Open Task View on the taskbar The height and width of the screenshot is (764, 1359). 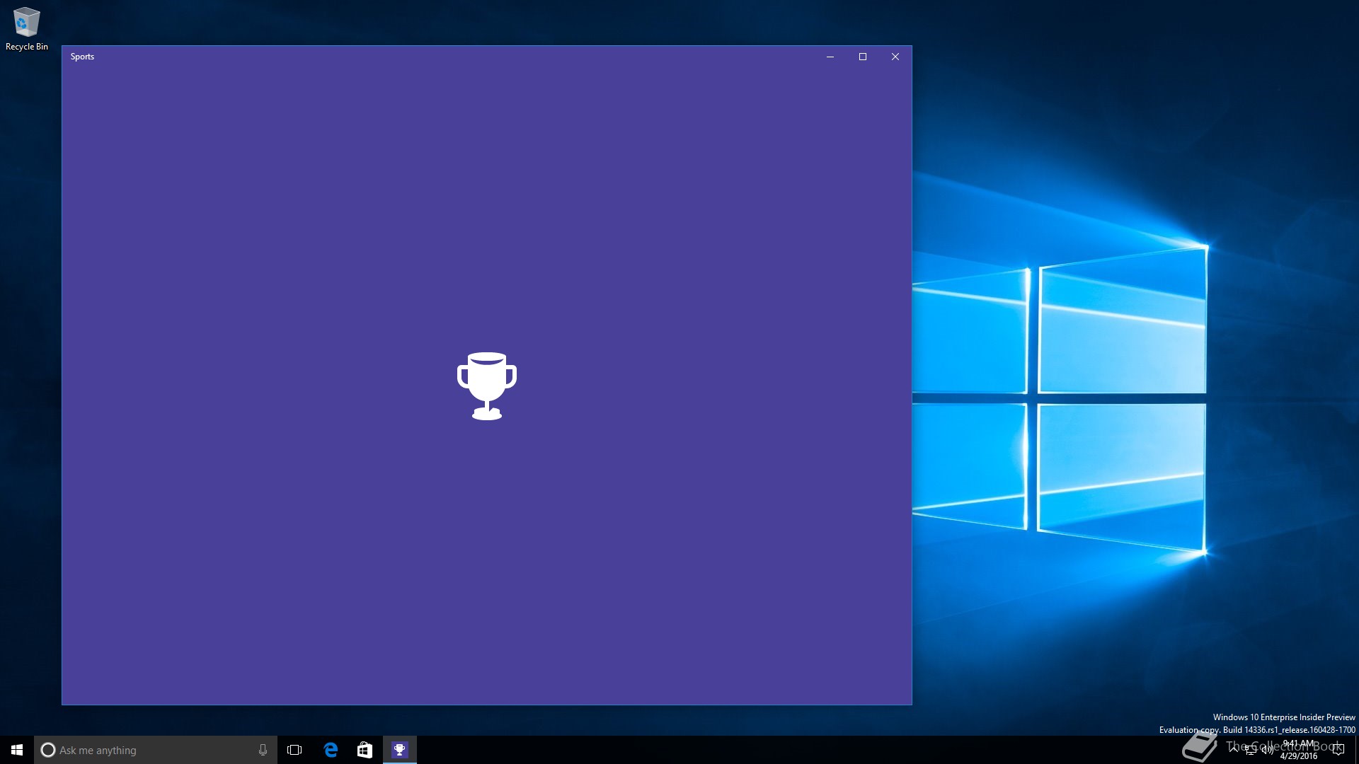294,750
